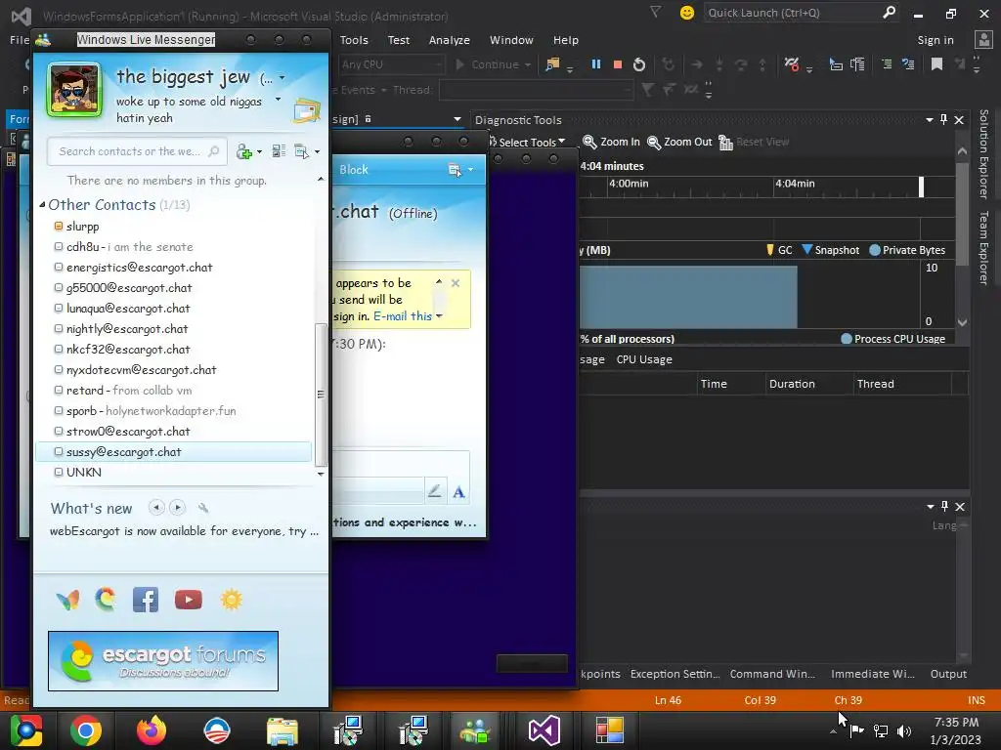Click Sign in in Visual Studio
The width and height of the screenshot is (1001, 750).
[x=936, y=39]
